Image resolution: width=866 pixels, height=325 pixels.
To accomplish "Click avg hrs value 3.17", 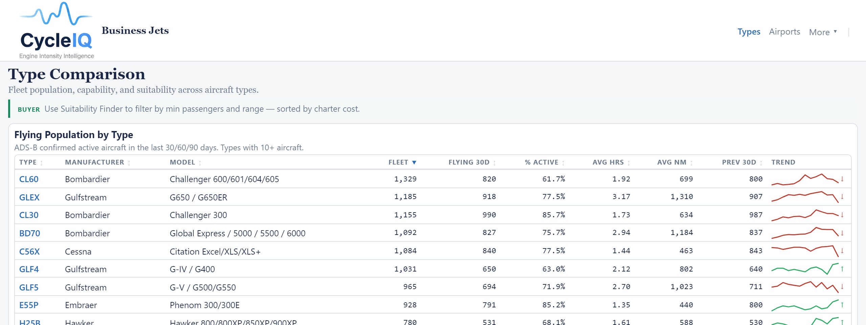I will click(x=621, y=197).
